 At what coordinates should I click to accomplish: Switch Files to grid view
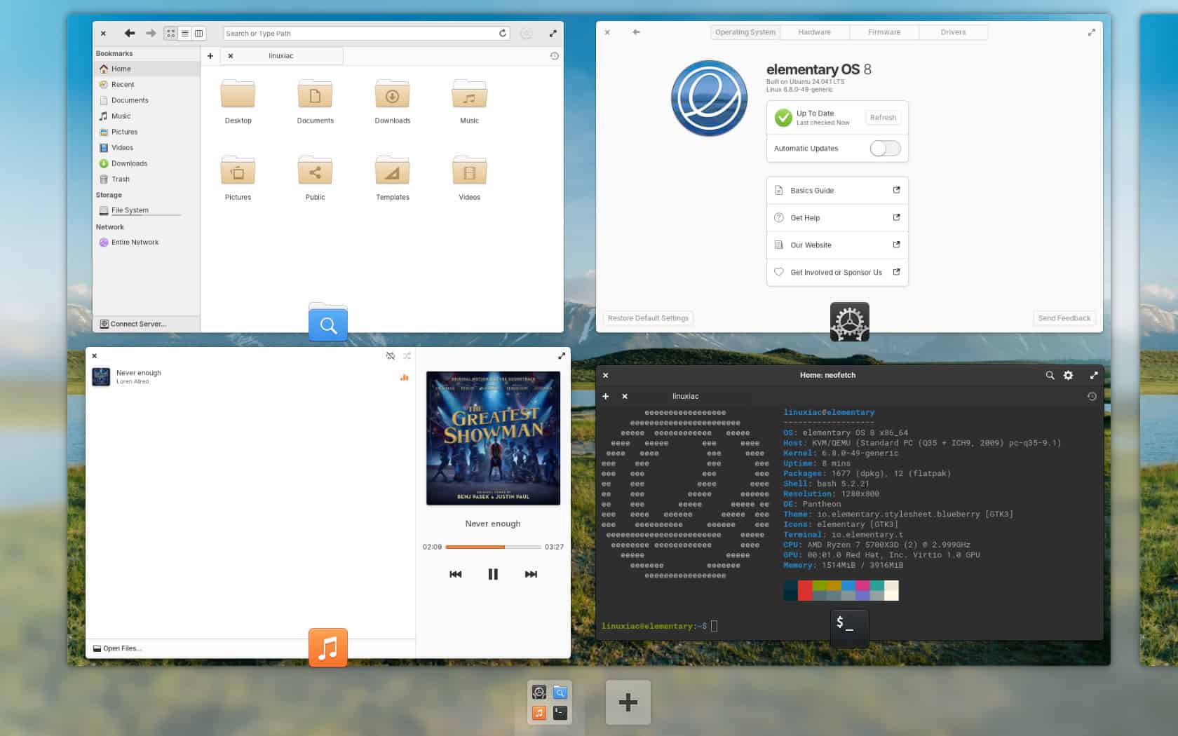pos(170,33)
